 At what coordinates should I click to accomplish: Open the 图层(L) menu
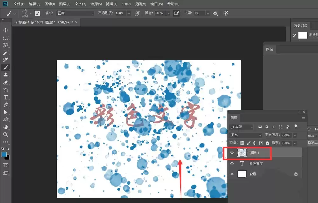click(x=65, y=4)
